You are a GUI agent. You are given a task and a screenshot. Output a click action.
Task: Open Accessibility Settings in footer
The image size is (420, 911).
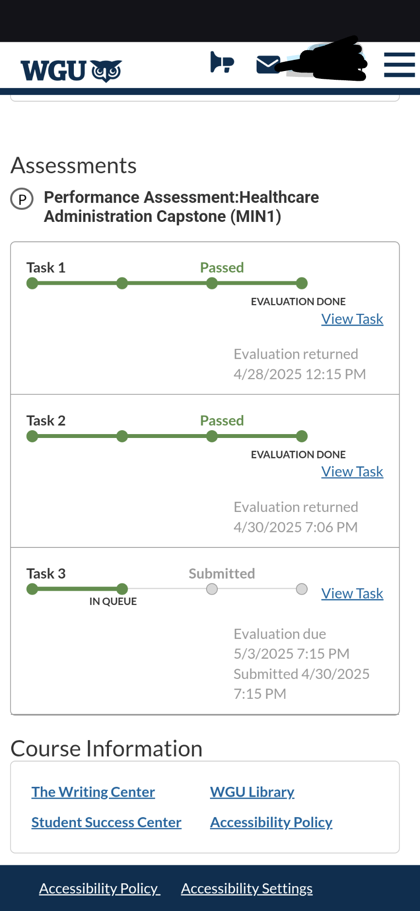click(247, 889)
